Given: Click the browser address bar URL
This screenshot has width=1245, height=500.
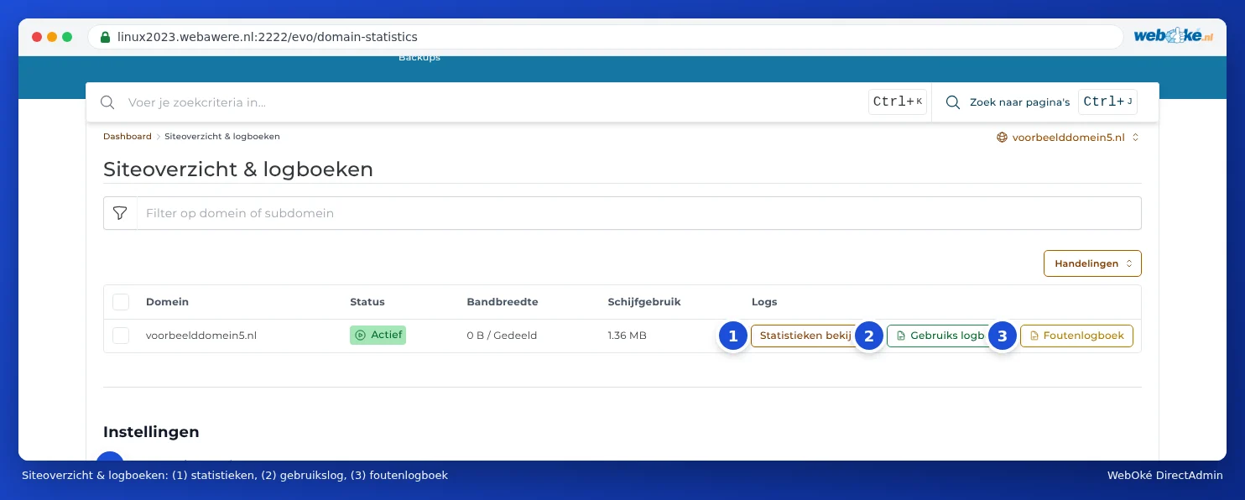Looking at the screenshot, I should pos(267,37).
